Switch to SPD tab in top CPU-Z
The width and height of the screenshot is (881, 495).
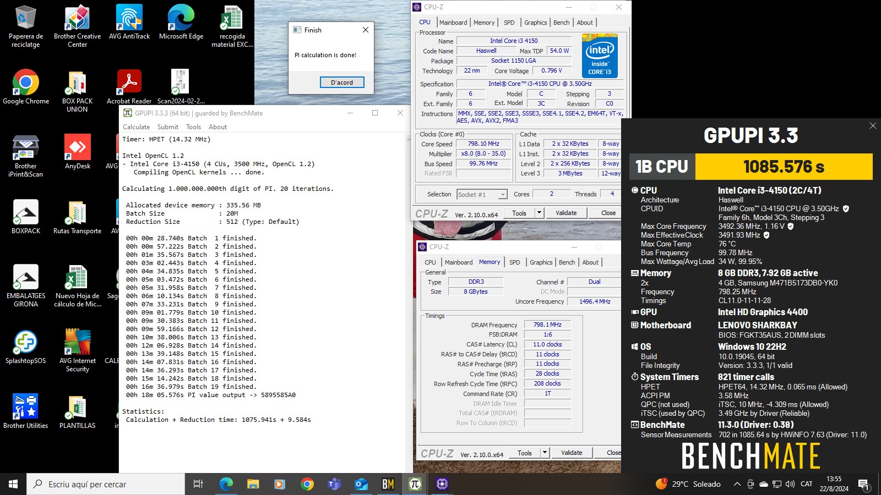[x=509, y=23]
